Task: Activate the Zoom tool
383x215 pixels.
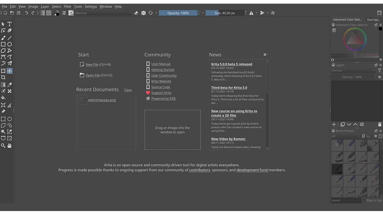Action: coord(3,146)
